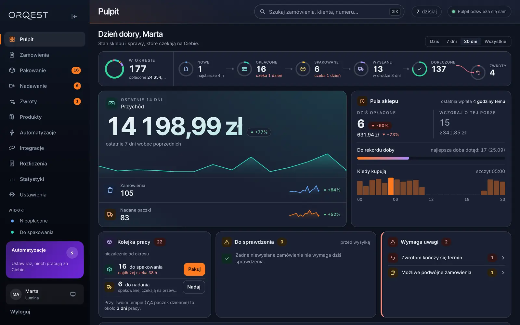Image resolution: width=520 pixels, height=325 pixels.
Task: Click the 'Nadane paczki' 83 stat row
Action: click(x=223, y=215)
